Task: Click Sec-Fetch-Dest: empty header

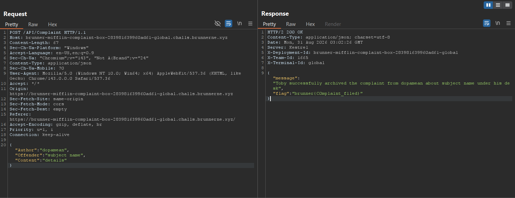Action: tap(38, 109)
